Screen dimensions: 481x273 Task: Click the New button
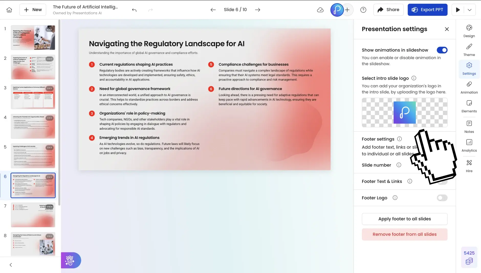(x=33, y=10)
